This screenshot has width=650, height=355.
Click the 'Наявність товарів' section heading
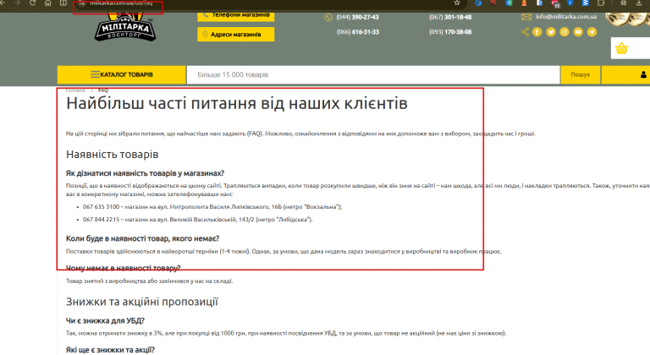pos(113,155)
